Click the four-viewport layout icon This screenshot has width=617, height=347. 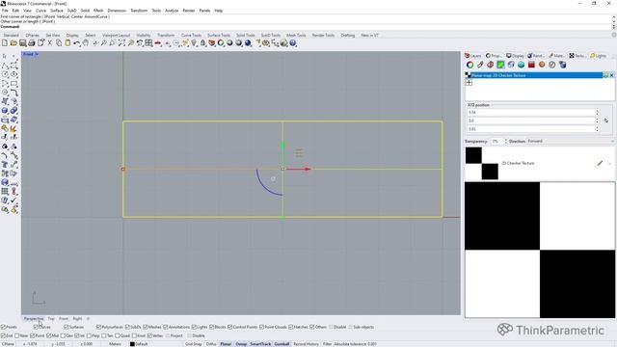(148, 43)
